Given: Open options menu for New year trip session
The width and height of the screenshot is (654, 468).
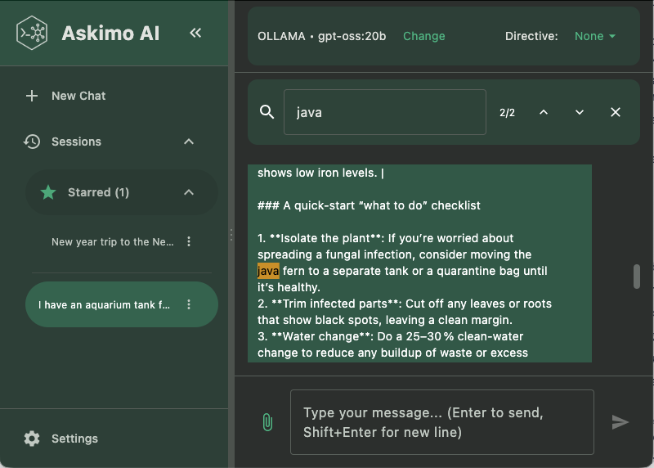Looking at the screenshot, I should (x=189, y=241).
